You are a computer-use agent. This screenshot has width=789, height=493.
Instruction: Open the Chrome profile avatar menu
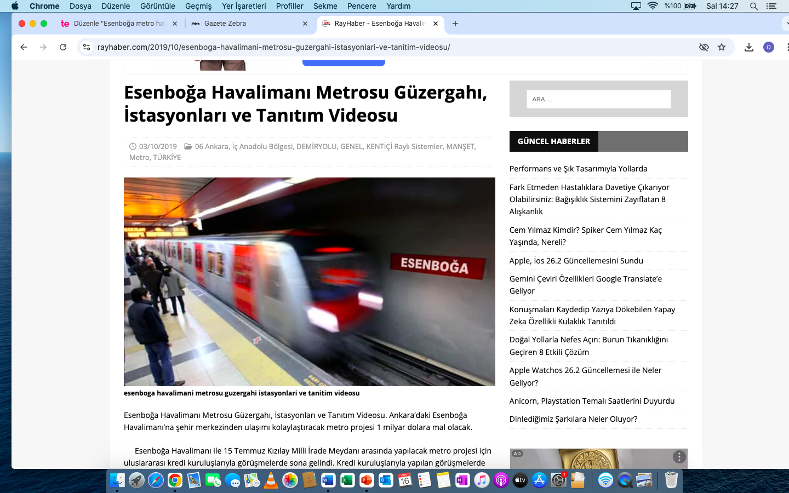tap(768, 47)
